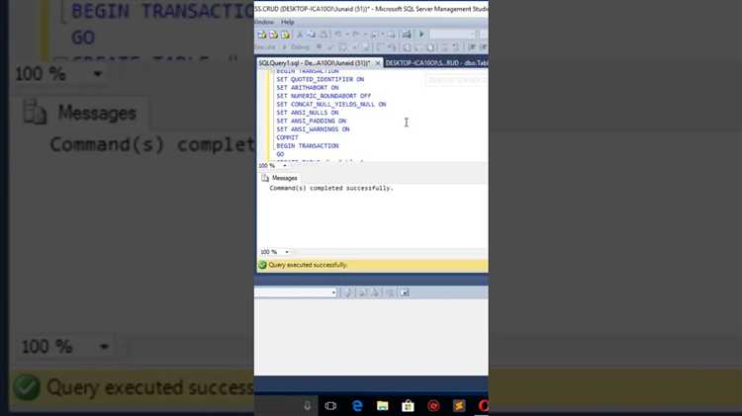Open the red circular app in the taskbar
742x416 pixels.
pyautogui.click(x=433, y=405)
